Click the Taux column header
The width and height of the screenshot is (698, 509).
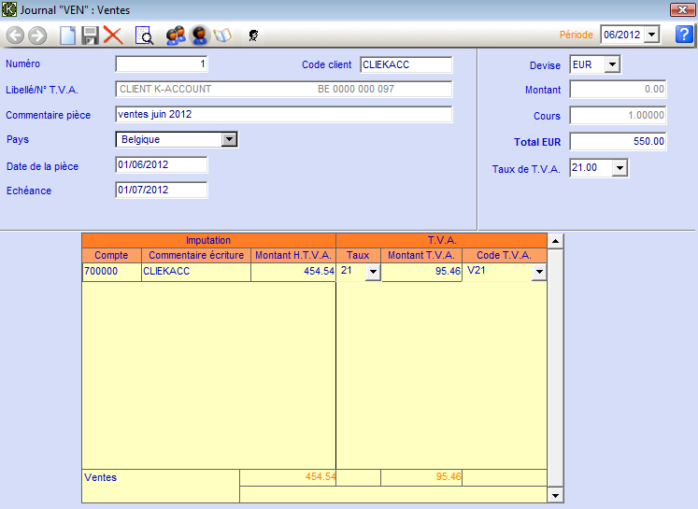(x=359, y=255)
